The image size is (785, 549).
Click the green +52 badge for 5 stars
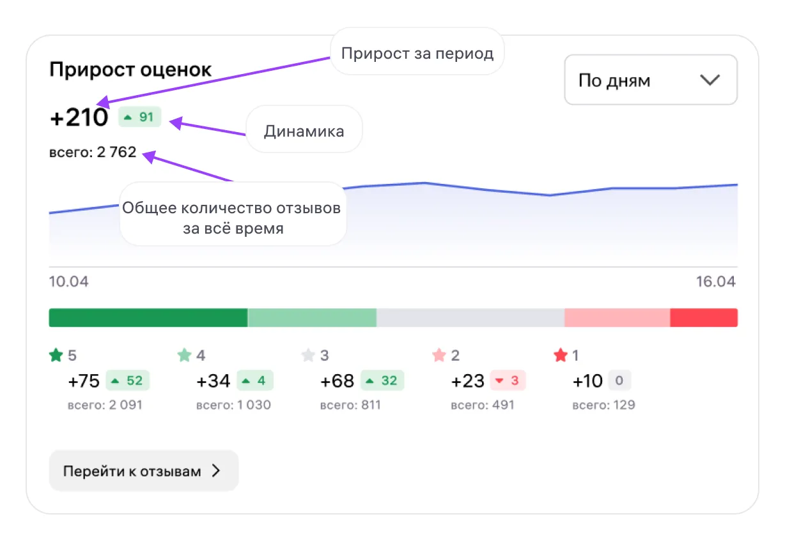click(x=127, y=381)
